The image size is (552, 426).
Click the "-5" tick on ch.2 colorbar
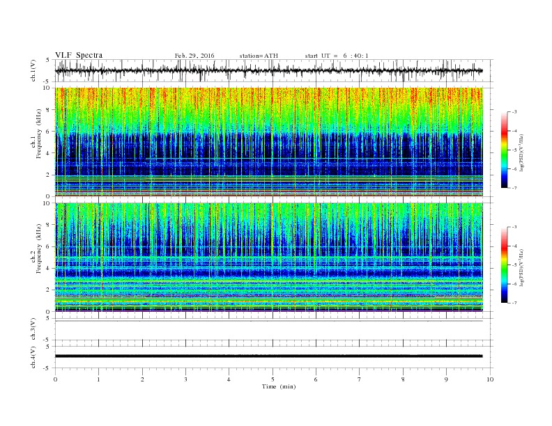click(x=514, y=265)
